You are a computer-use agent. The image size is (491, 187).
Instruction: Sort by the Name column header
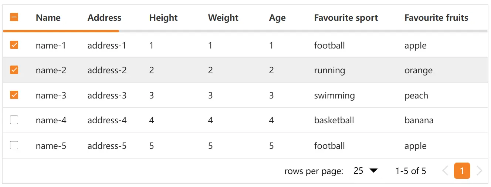click(48, 18)
